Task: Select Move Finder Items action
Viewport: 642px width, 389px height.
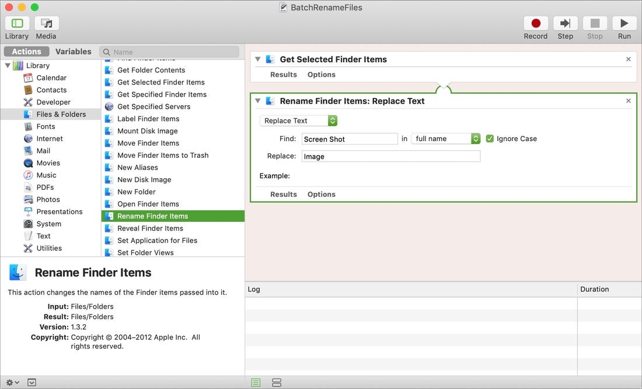Action: [173, 143]
